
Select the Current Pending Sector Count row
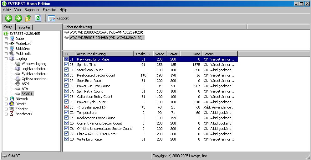click(151, 123)
